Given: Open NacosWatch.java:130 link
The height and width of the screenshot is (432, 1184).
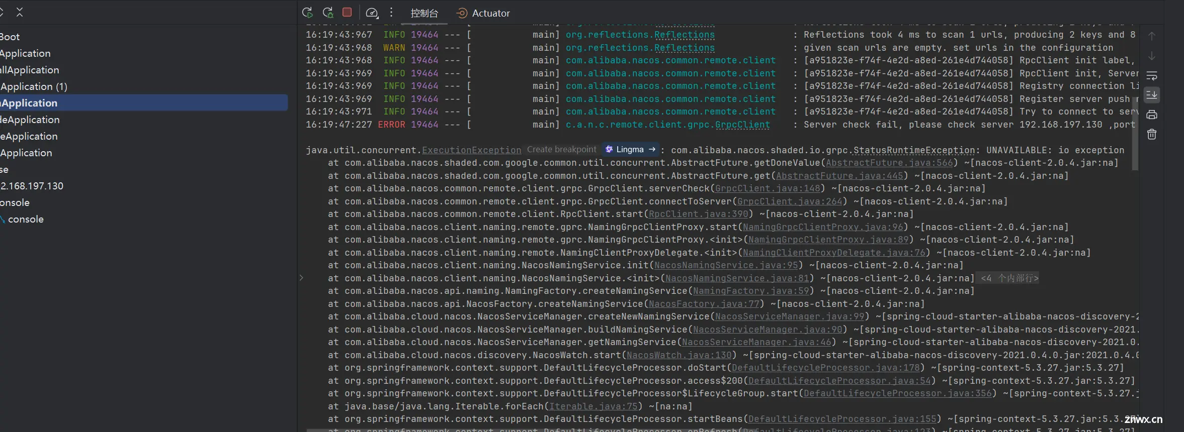Looking at the screenshot, I should (679, 355).
